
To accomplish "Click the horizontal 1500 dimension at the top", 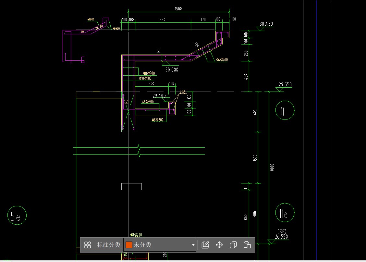I will tap(178, 9).
